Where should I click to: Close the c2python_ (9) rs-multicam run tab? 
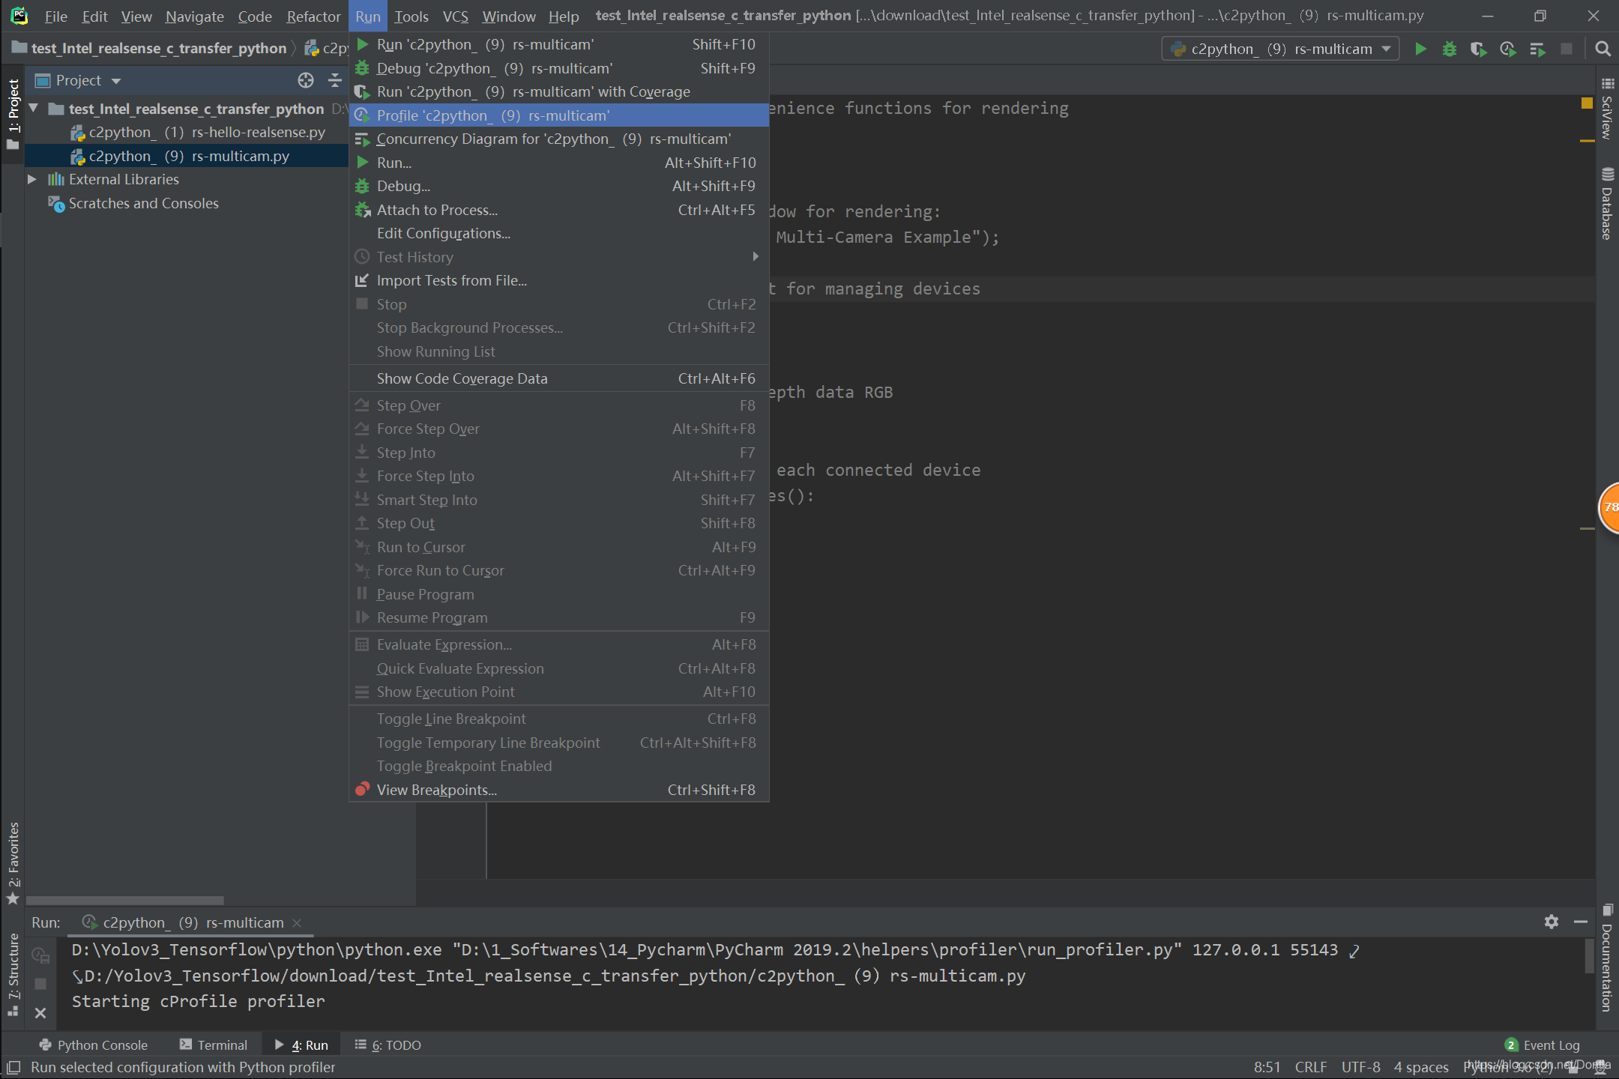pyautogui.click(x=297, y=922)
